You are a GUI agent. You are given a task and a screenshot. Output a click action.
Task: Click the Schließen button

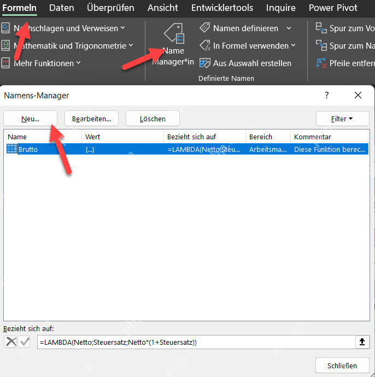pos(342,366)
